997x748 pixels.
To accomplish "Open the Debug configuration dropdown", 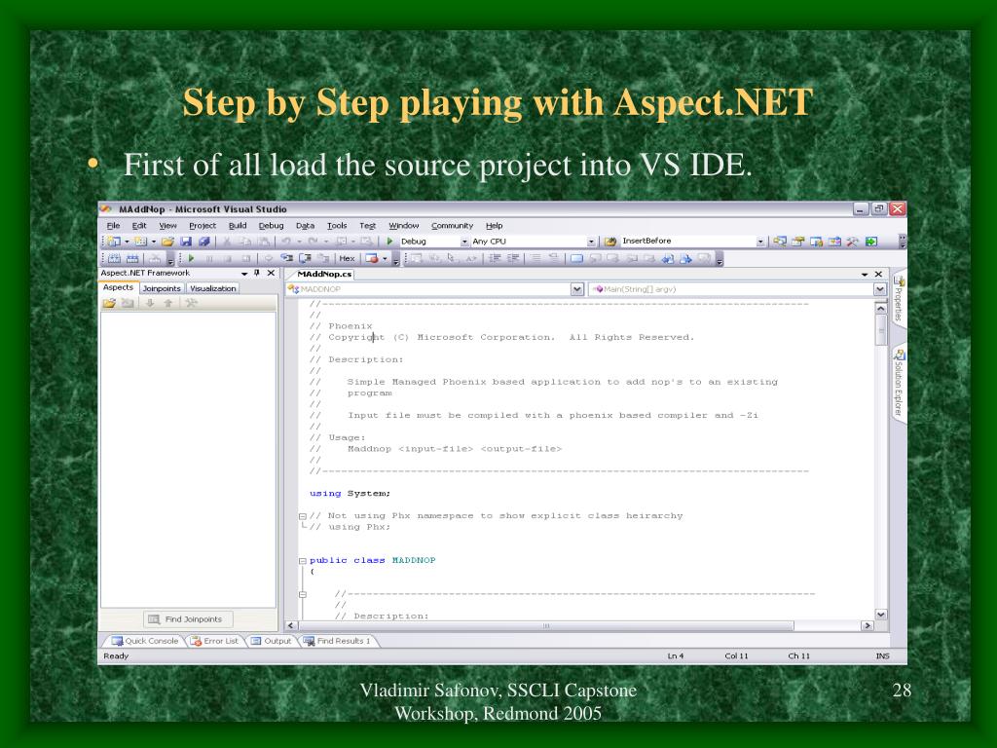I will click(x=464, y=242).
